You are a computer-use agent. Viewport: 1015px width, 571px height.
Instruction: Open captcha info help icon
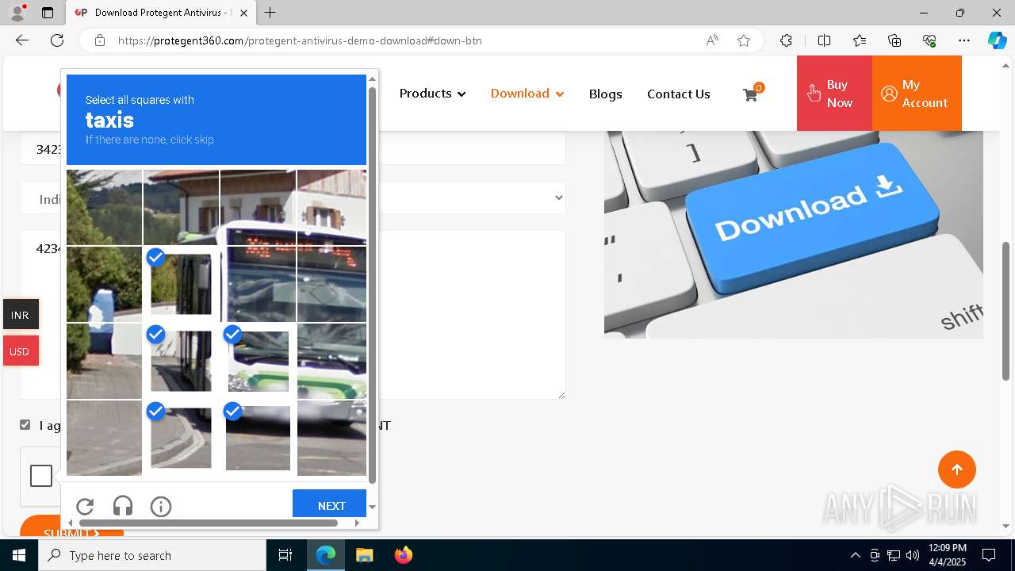click(x=161, y=506)
